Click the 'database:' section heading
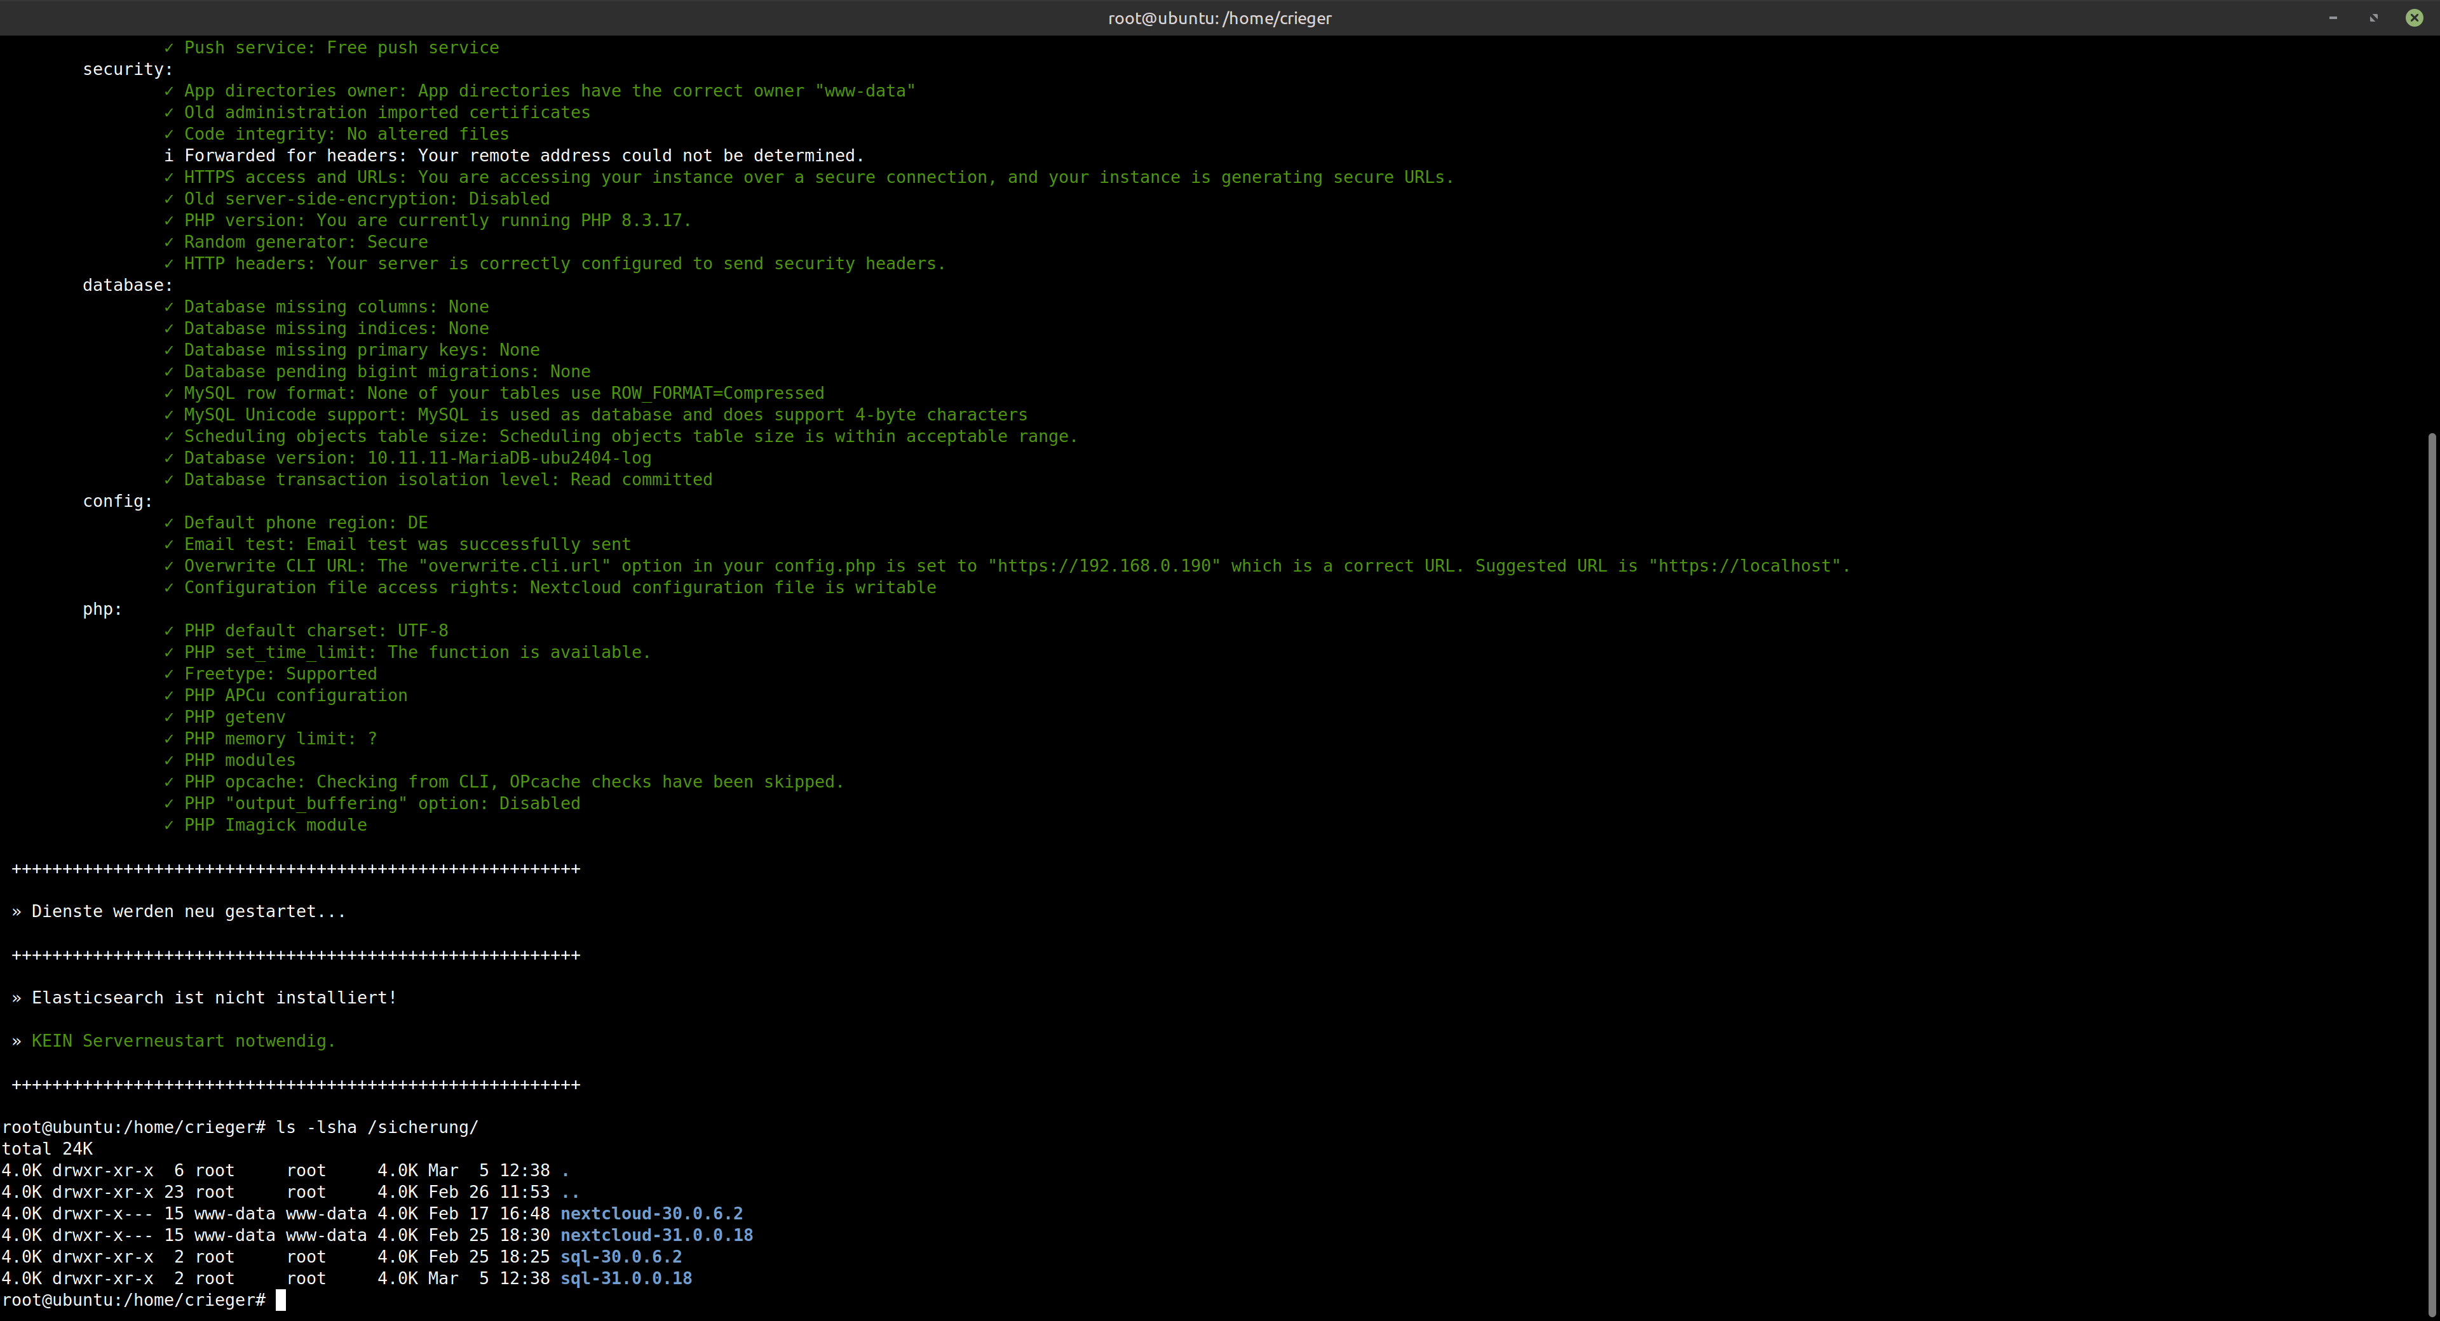Viewport: 2440px width, 1321px height. [x=128, y=286]
